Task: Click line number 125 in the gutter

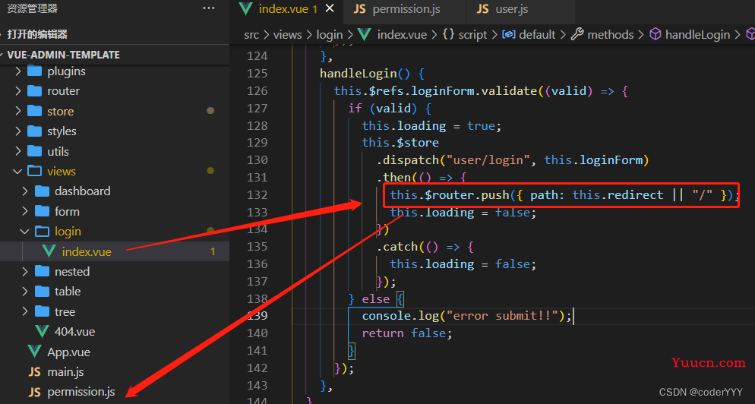Action: point(257,74)
